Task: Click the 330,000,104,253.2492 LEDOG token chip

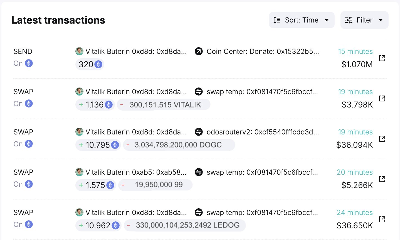Action: coord(185,225)
